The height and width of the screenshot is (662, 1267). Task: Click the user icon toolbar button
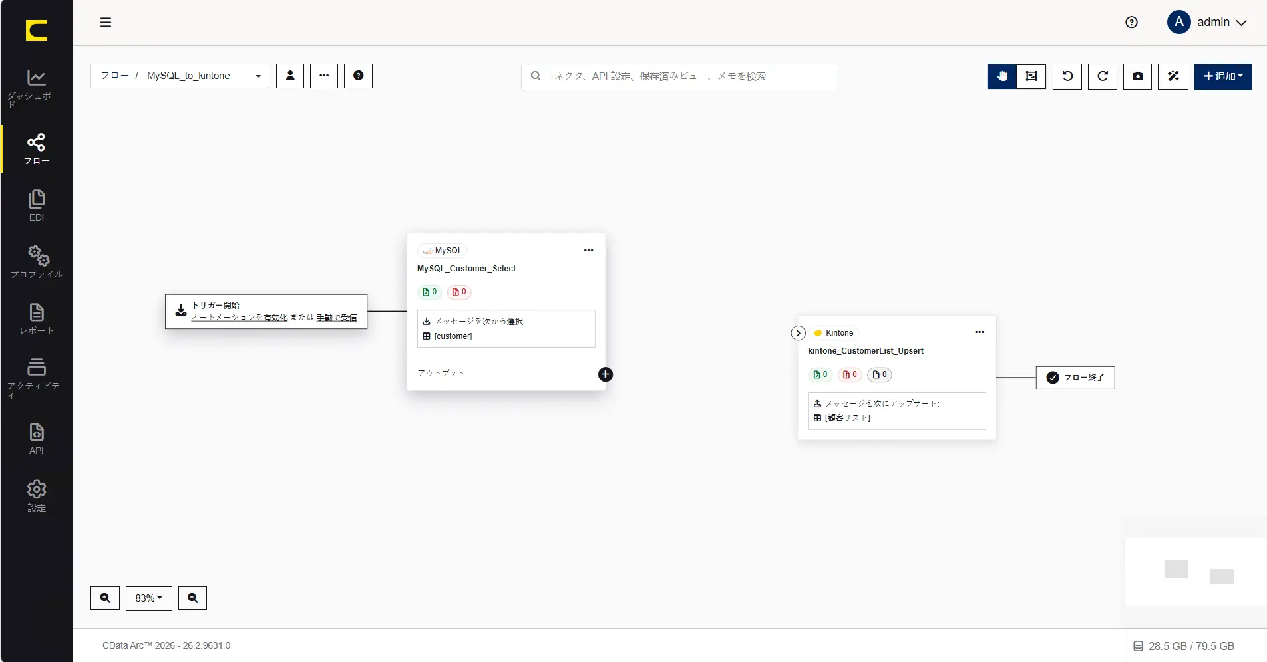pos(290,76)
